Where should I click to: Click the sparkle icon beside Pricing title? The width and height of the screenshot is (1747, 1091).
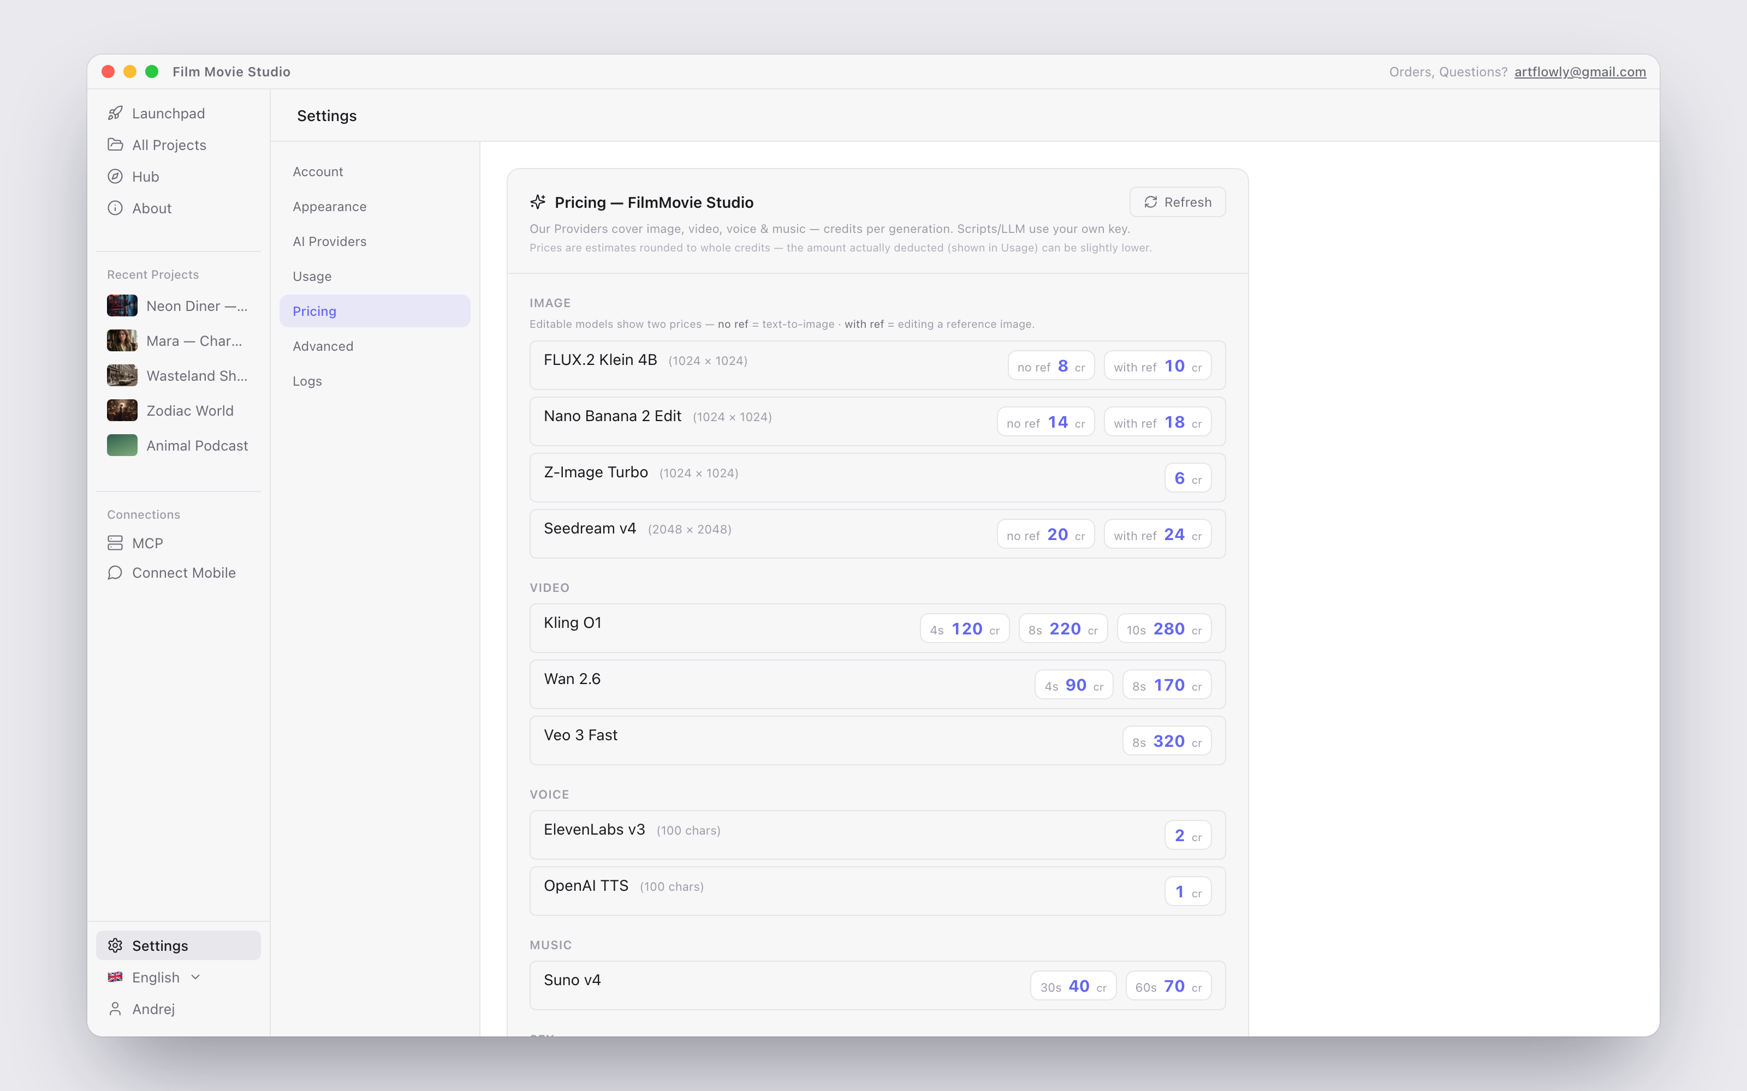tap(538, 202)
